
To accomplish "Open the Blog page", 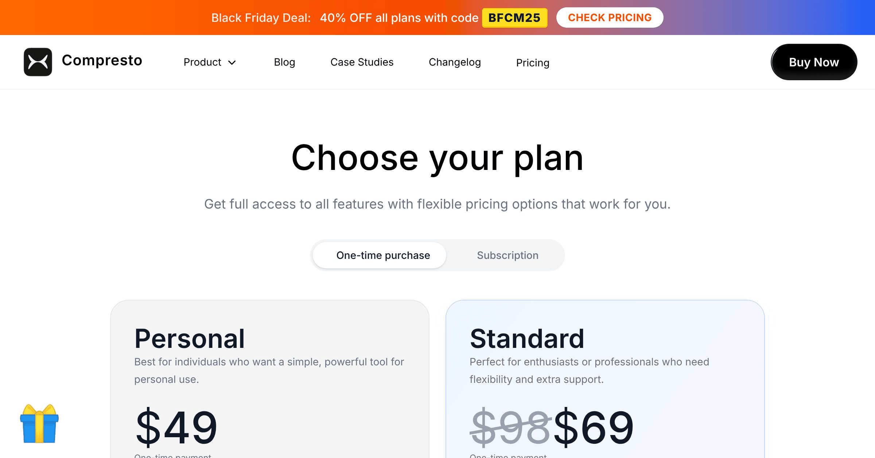I will point(284,62).
